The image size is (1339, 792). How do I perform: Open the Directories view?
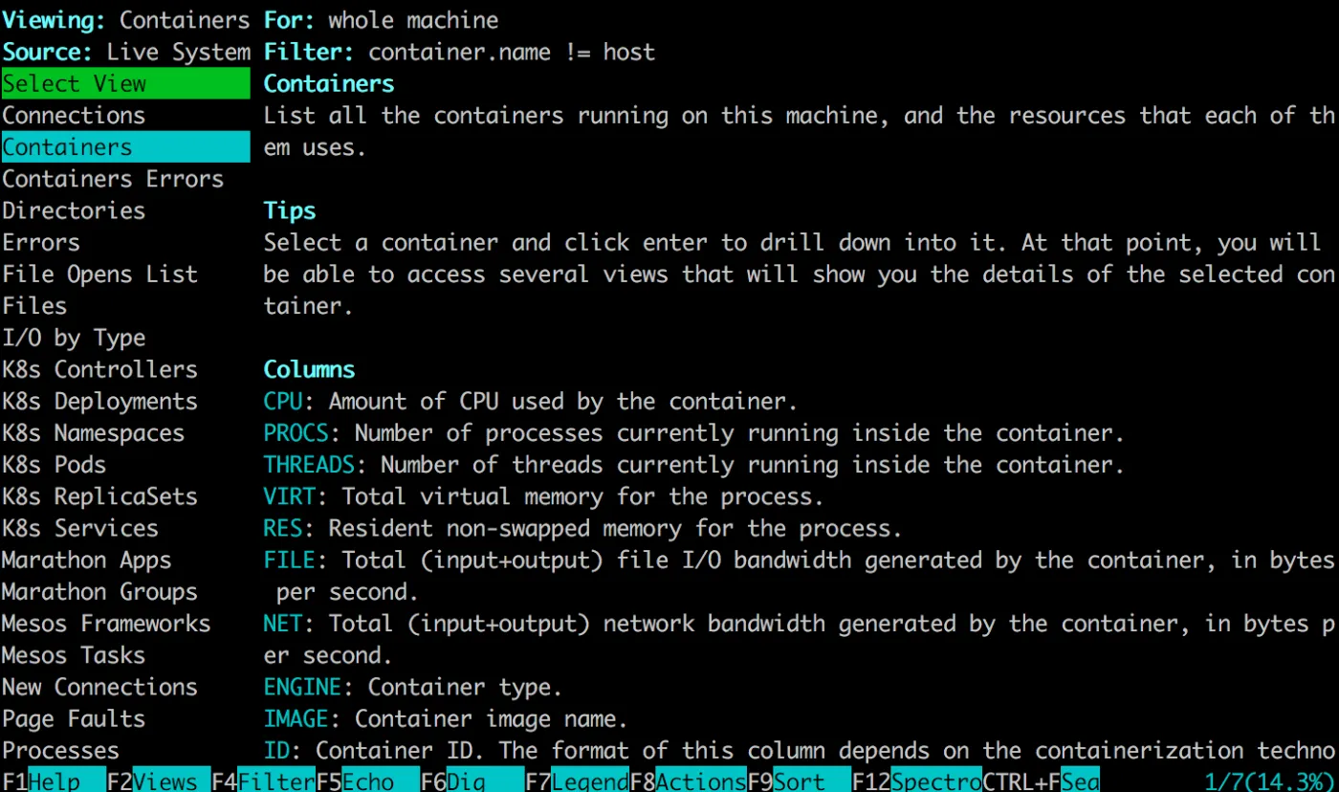[x=74, y=210]
